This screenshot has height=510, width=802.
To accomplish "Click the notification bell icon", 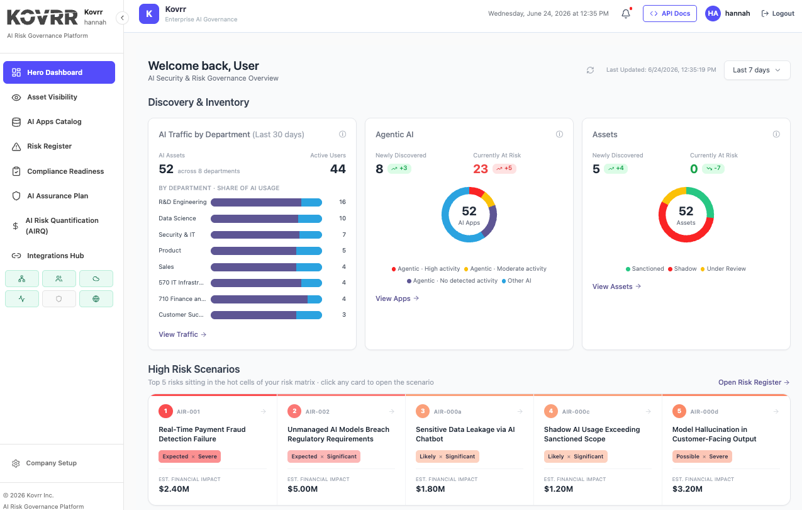I will [x=626, y=13].
